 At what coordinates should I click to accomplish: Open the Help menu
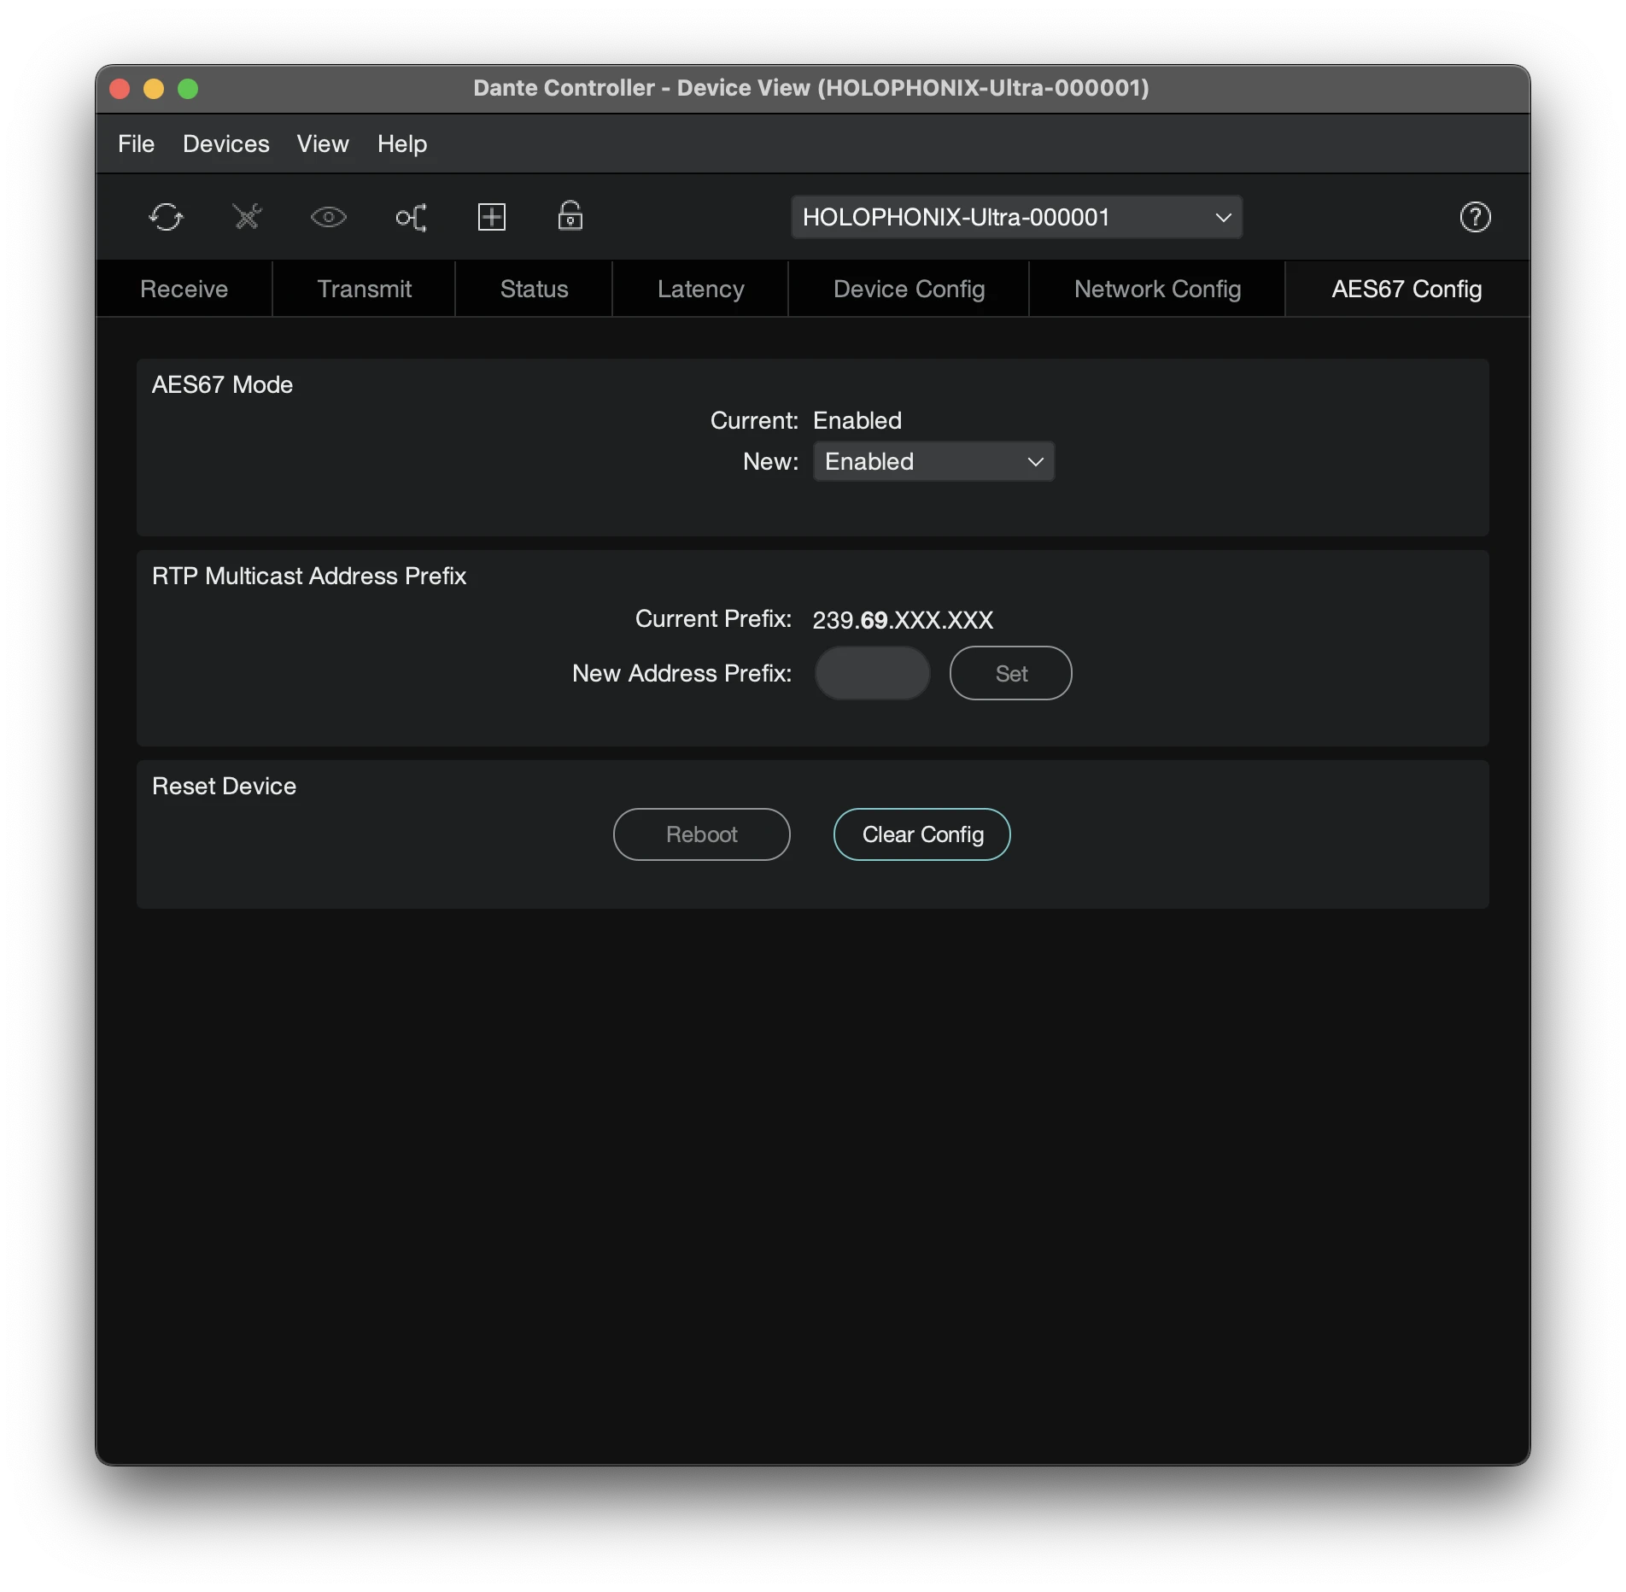coord(402,143)
